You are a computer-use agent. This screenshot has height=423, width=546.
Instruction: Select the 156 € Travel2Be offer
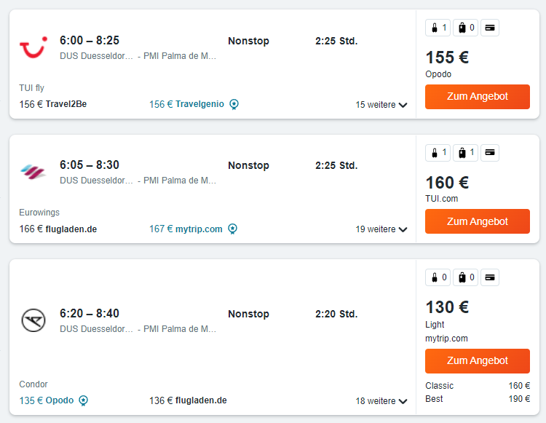tap(53, 104)
